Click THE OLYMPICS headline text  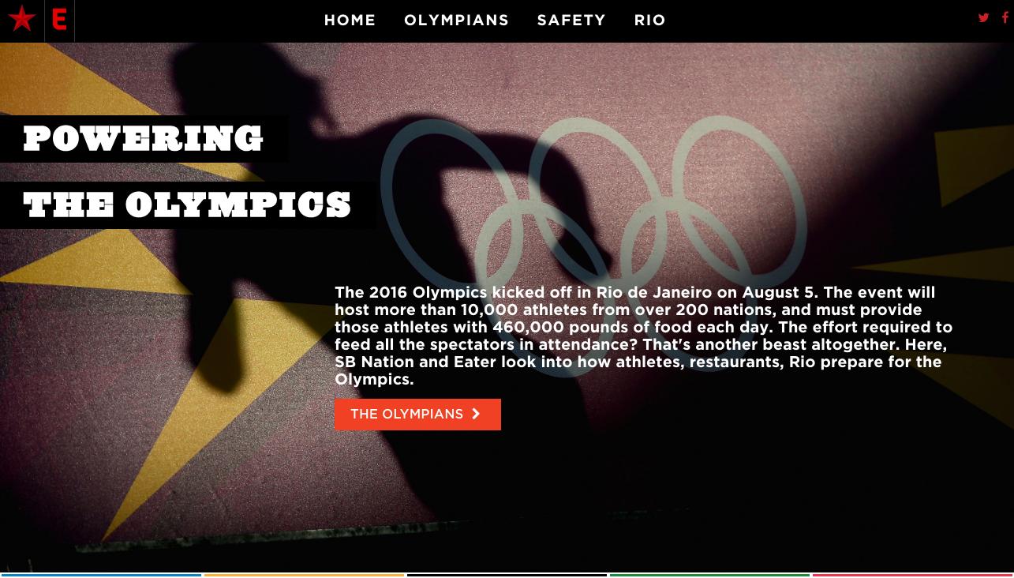(187, 205)
